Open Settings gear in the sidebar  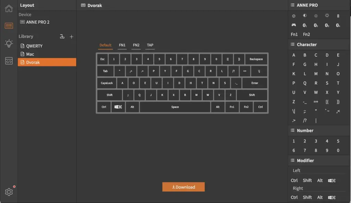pyautogui.click(x=9, y=192)
